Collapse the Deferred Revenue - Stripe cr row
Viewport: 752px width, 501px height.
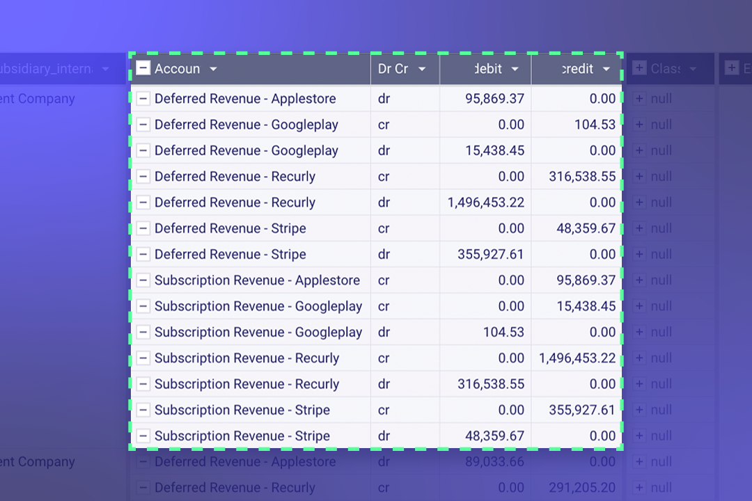tap(143, 228)
